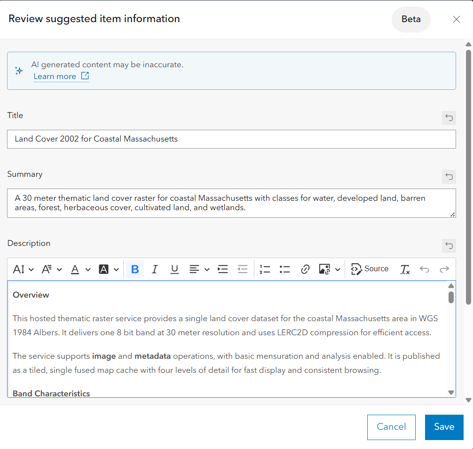Screen dimensions: 473x449
Task: Revert the Description field suggestion
Action: click(x=449, y=245)
